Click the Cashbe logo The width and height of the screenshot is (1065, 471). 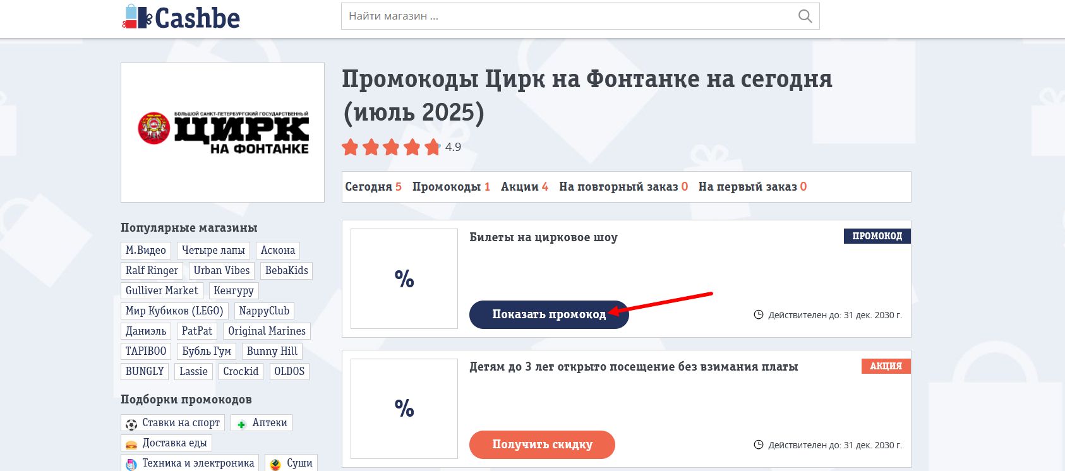point(181,17)
